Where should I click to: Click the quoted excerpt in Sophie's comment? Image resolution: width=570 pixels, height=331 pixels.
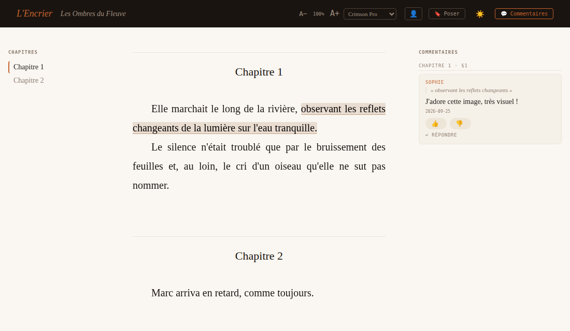pos(471,91)
